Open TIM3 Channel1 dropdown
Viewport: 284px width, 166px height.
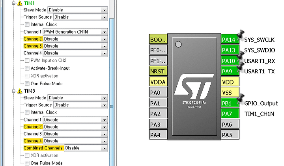(x=75, y=119)
